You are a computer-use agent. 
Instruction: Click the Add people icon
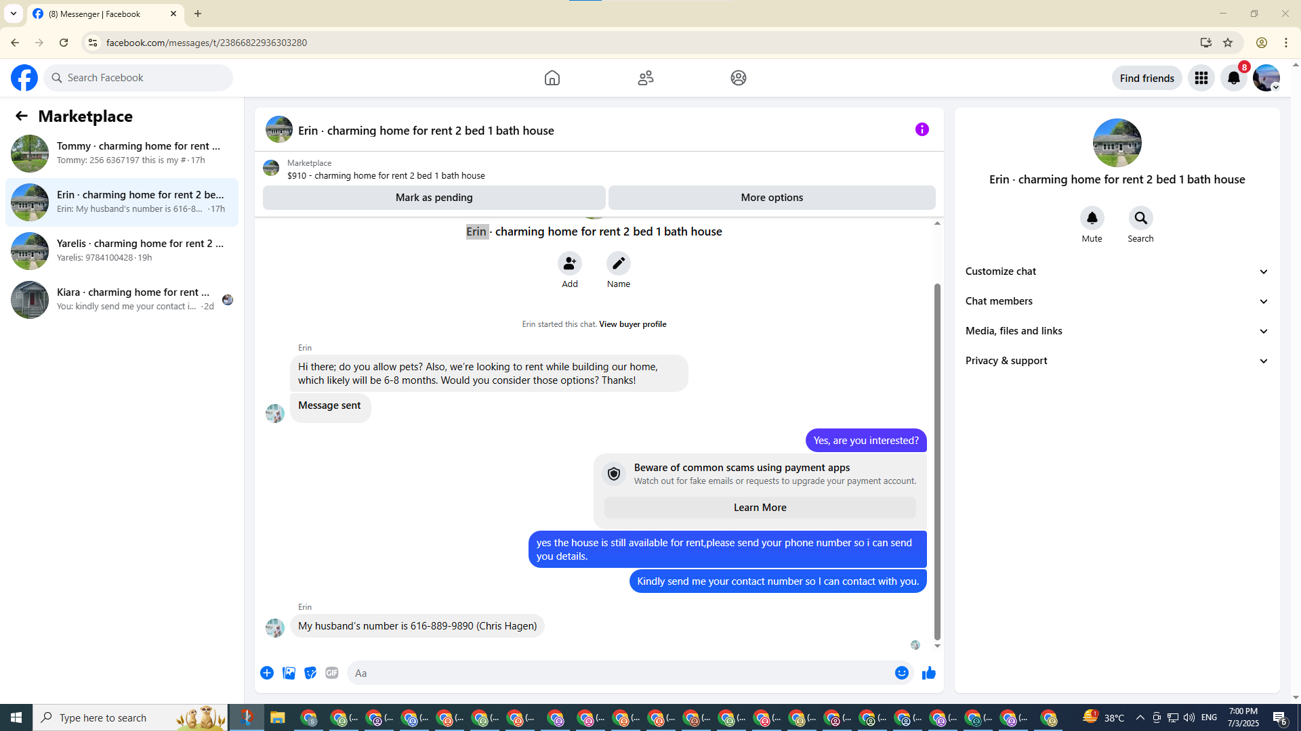pos(569,263)
